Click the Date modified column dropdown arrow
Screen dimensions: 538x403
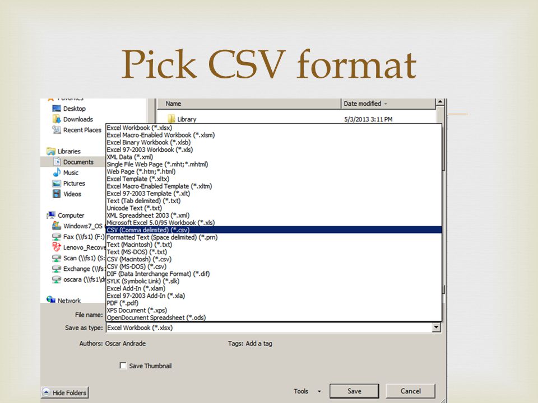pos(386,104)
